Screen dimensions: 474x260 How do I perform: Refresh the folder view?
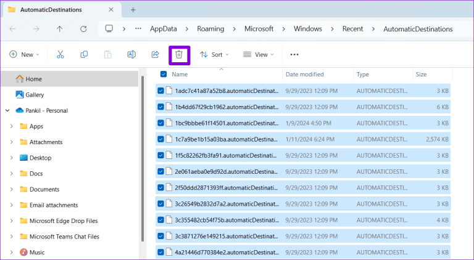tap(83, 29)
